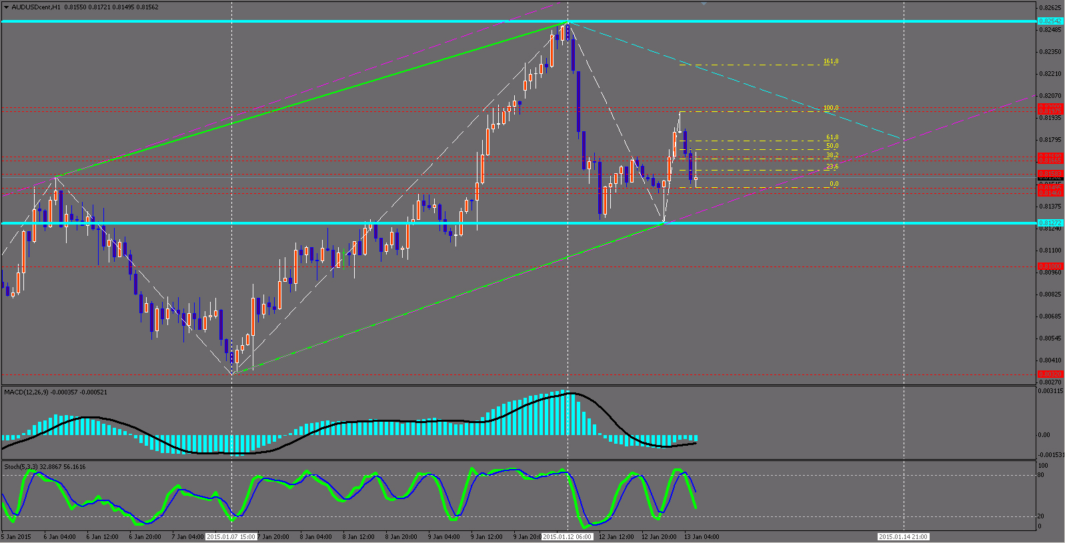Click the 0.81100 price axis value
The height and width of the screenshot is (543, 1065).
pos(1050,250)
